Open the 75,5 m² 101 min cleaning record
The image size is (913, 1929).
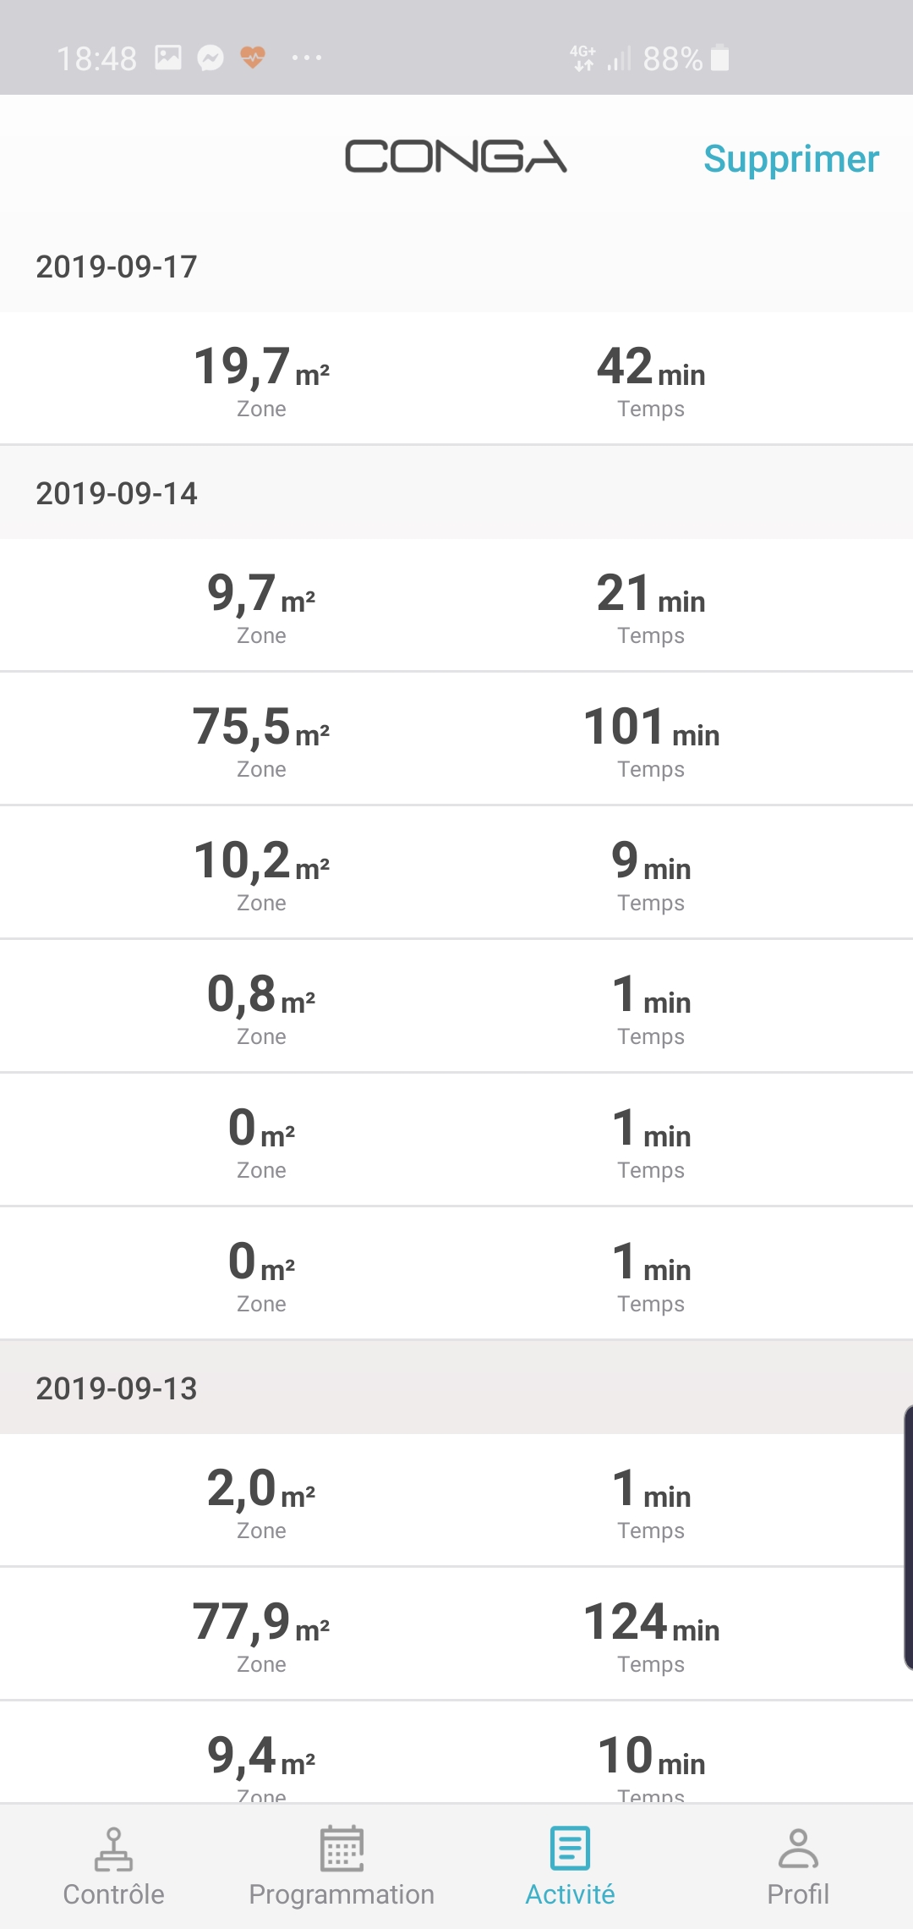(456, 739)
